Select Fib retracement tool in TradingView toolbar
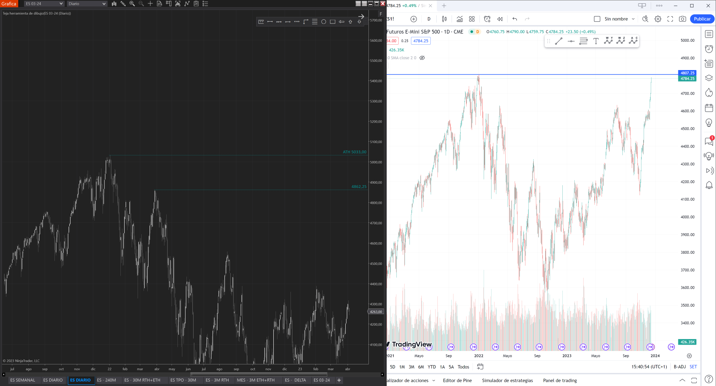This screenshot has height=386, width=716. coord(584,41)
